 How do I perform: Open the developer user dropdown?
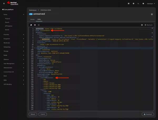151,4
